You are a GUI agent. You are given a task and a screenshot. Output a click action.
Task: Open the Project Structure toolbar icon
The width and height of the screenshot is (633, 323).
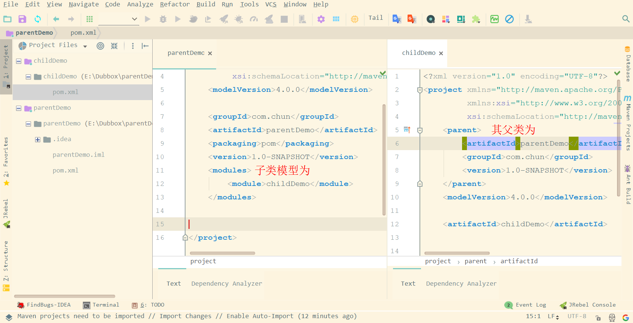point(336,19)
